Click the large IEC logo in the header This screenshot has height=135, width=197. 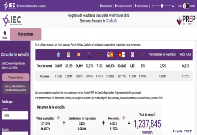click(12, 20)
